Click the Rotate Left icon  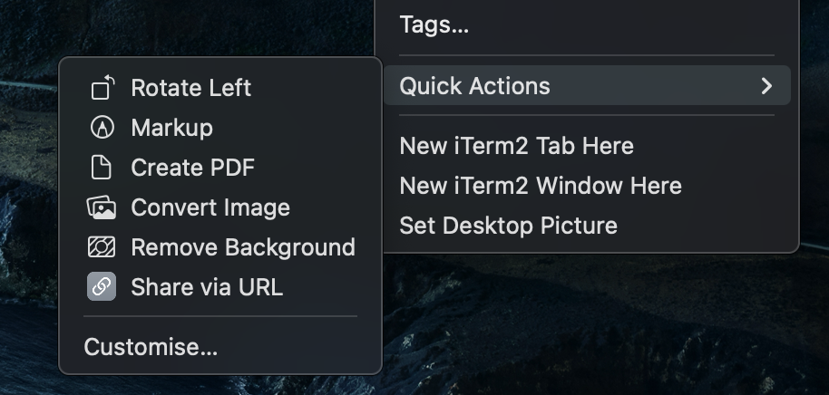[x=102, y=88]
